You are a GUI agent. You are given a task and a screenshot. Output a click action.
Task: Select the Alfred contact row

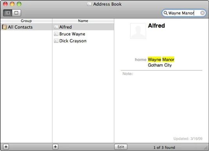click(83, 27)
